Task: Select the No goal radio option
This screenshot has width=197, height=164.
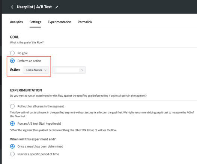Action: point(12,53)
